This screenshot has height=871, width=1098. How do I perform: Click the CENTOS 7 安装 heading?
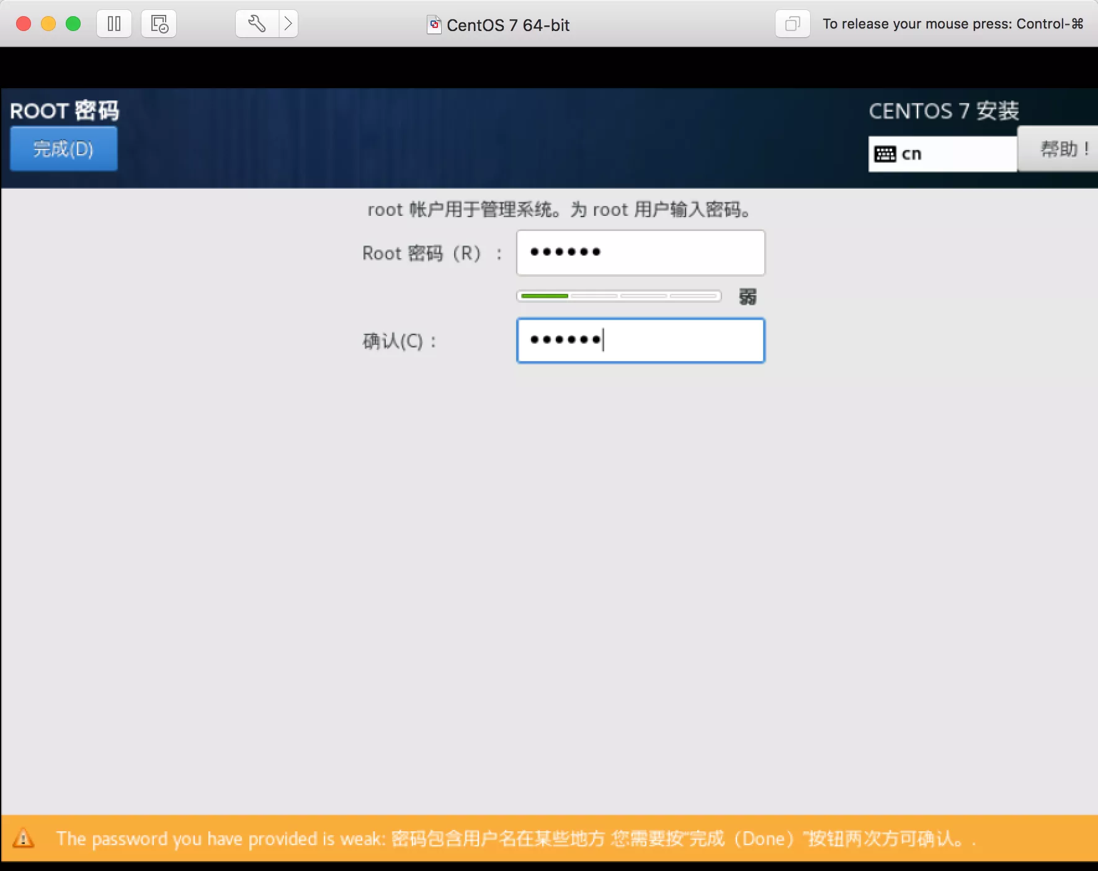(944, 111)
